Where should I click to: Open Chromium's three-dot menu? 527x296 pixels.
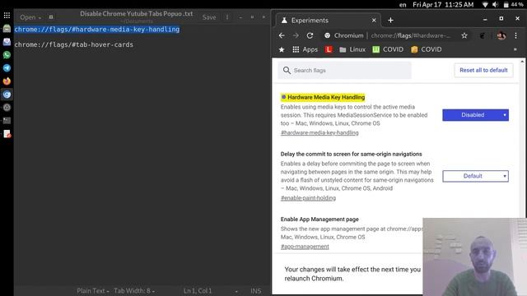click(x=516, y=35)
